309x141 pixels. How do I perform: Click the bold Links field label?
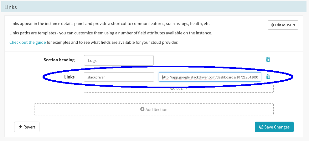click(70, 77)
